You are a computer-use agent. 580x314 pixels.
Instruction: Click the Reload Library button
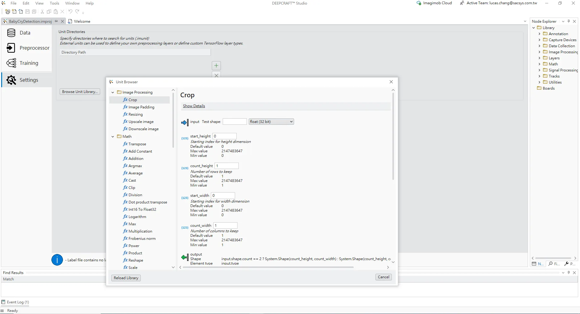coord(126,278)
